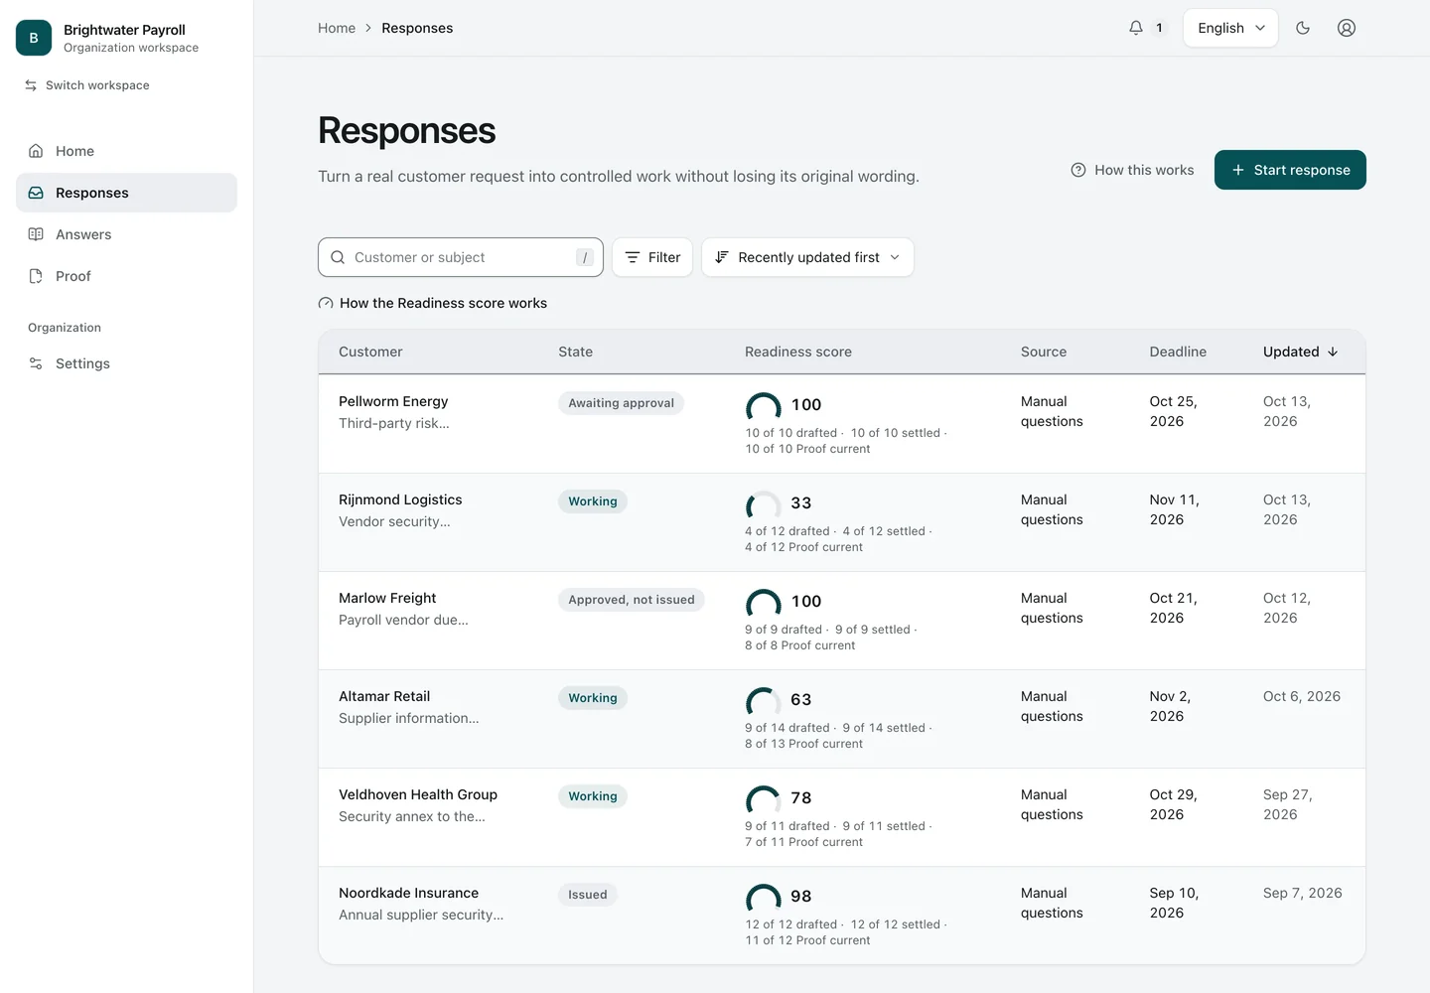Open the Recently updated first sort dropdown
1430x993 pixels.
pyautogui.click(x=807, y=257)
